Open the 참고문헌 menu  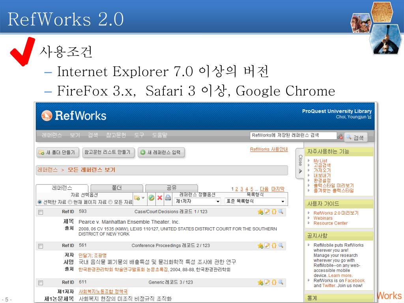(x=116, y=135)
